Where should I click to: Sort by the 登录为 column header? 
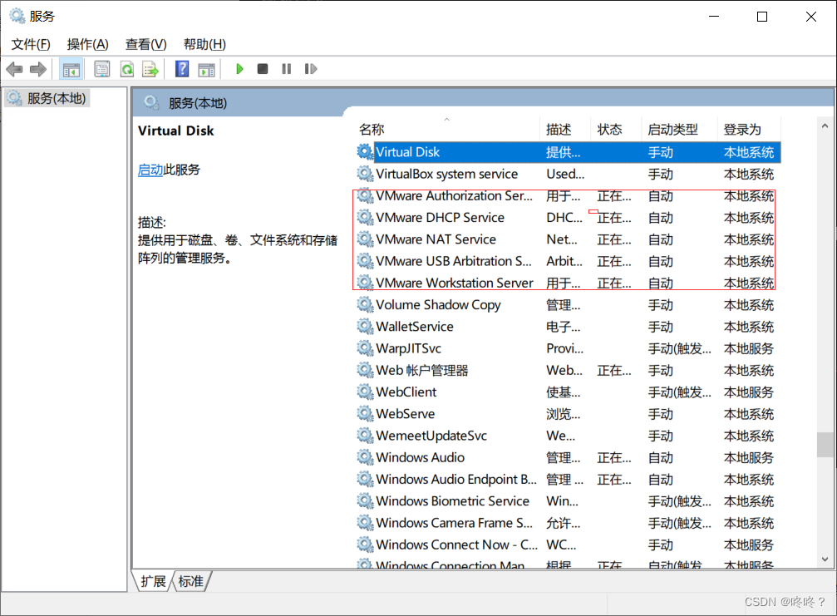[748, 129]
